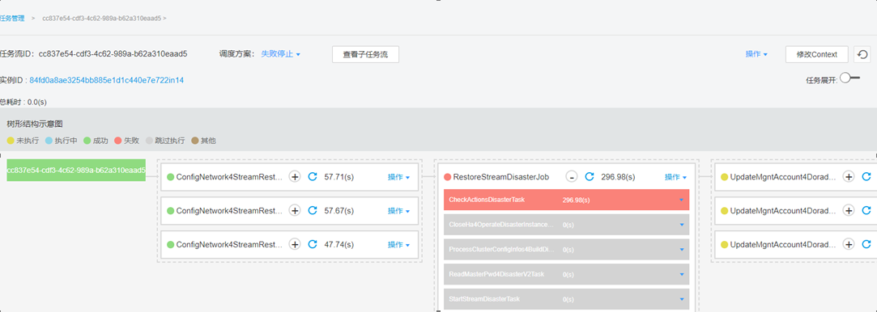Click the green status dot beside 47.74(s) task
The image size is (877, 312).
click(171, 244)
